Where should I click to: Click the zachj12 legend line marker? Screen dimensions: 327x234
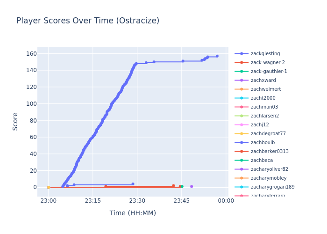(242, 125)
